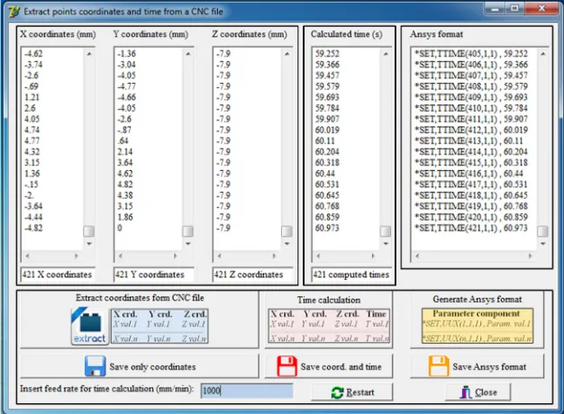Select calculated time 60.11
The height and width of the screenshot is (414, 564).
tap(325, 141)
